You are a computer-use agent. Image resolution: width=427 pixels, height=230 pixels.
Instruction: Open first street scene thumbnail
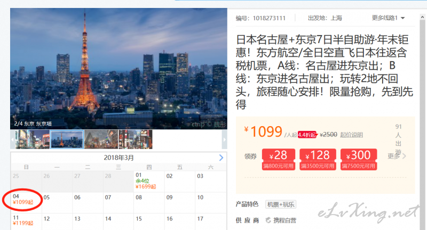click(33, 139)
